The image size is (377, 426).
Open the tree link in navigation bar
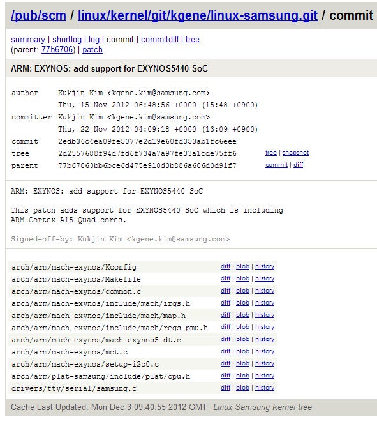pyautogui.click(x=193, y=40)
